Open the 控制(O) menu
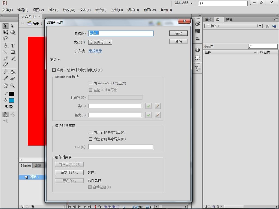 [x=117, y=10]
